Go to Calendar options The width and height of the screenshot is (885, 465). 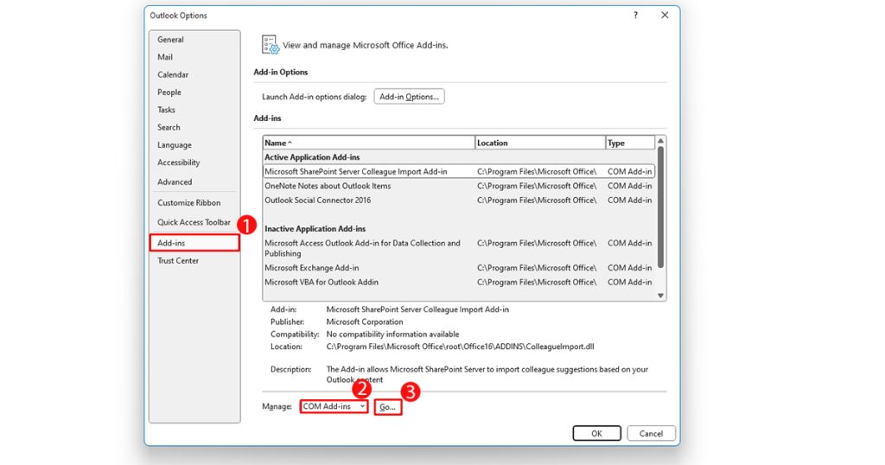(173, 74)
